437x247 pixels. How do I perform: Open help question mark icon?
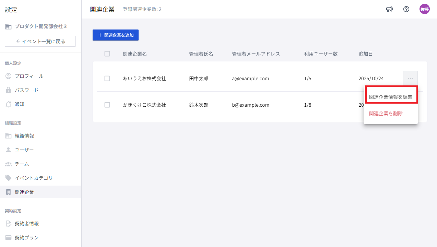pos(406,9)
